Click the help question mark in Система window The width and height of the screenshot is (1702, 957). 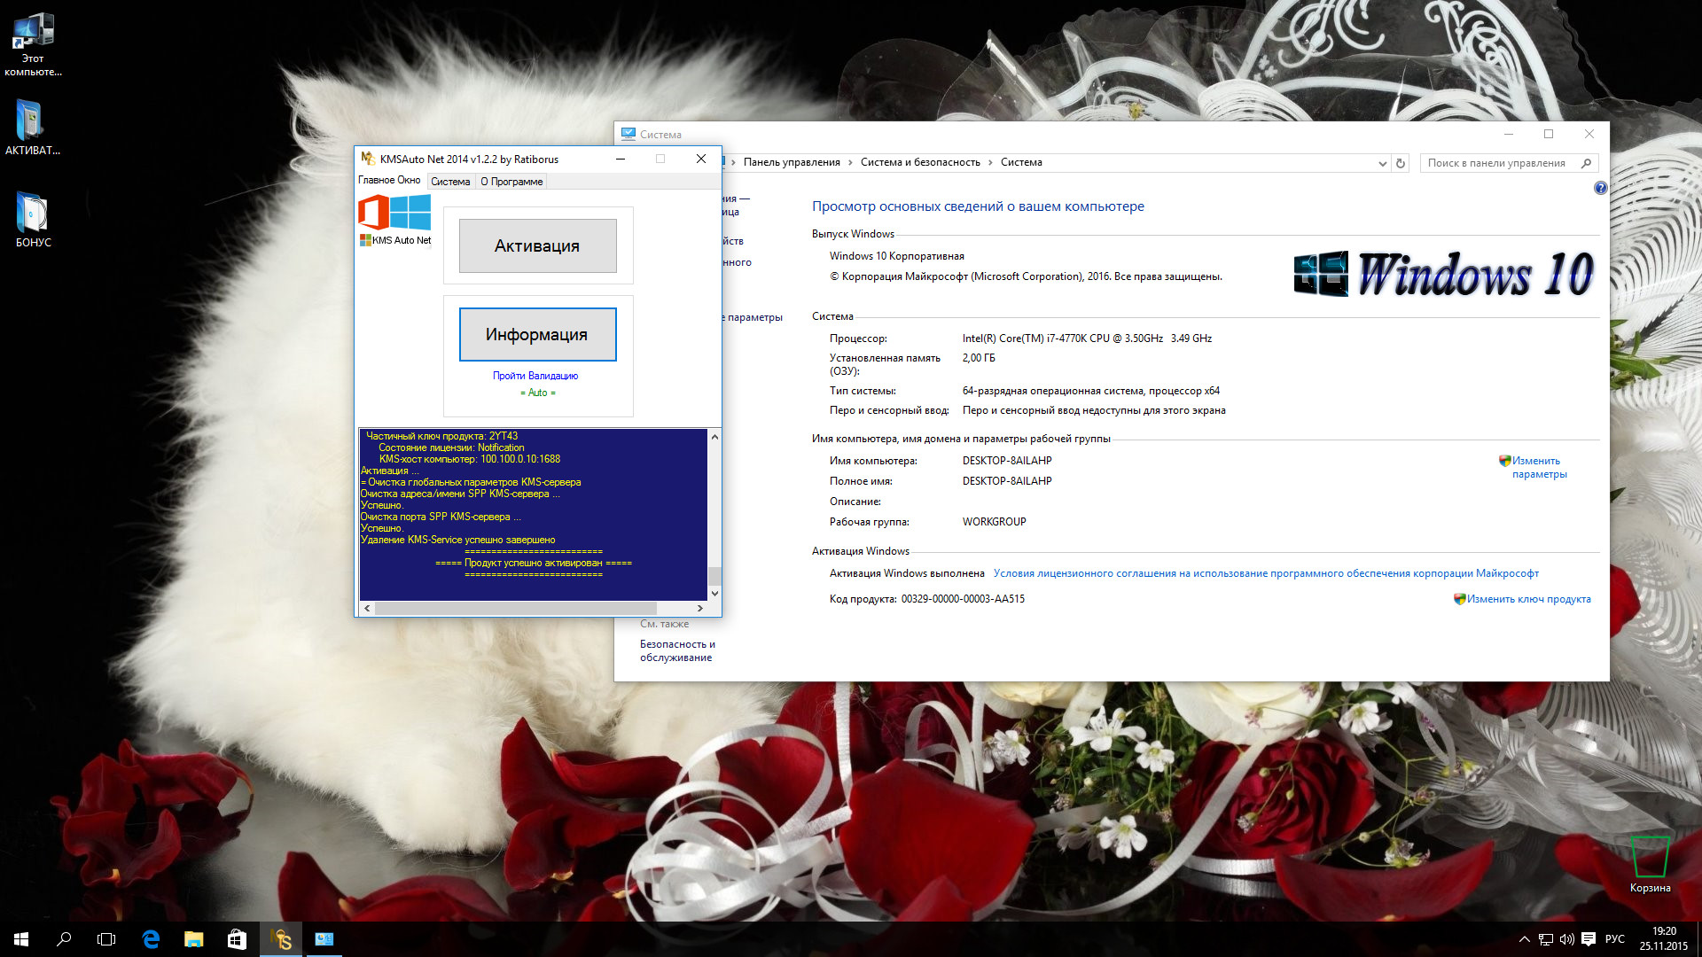(x=1600, y=188)
